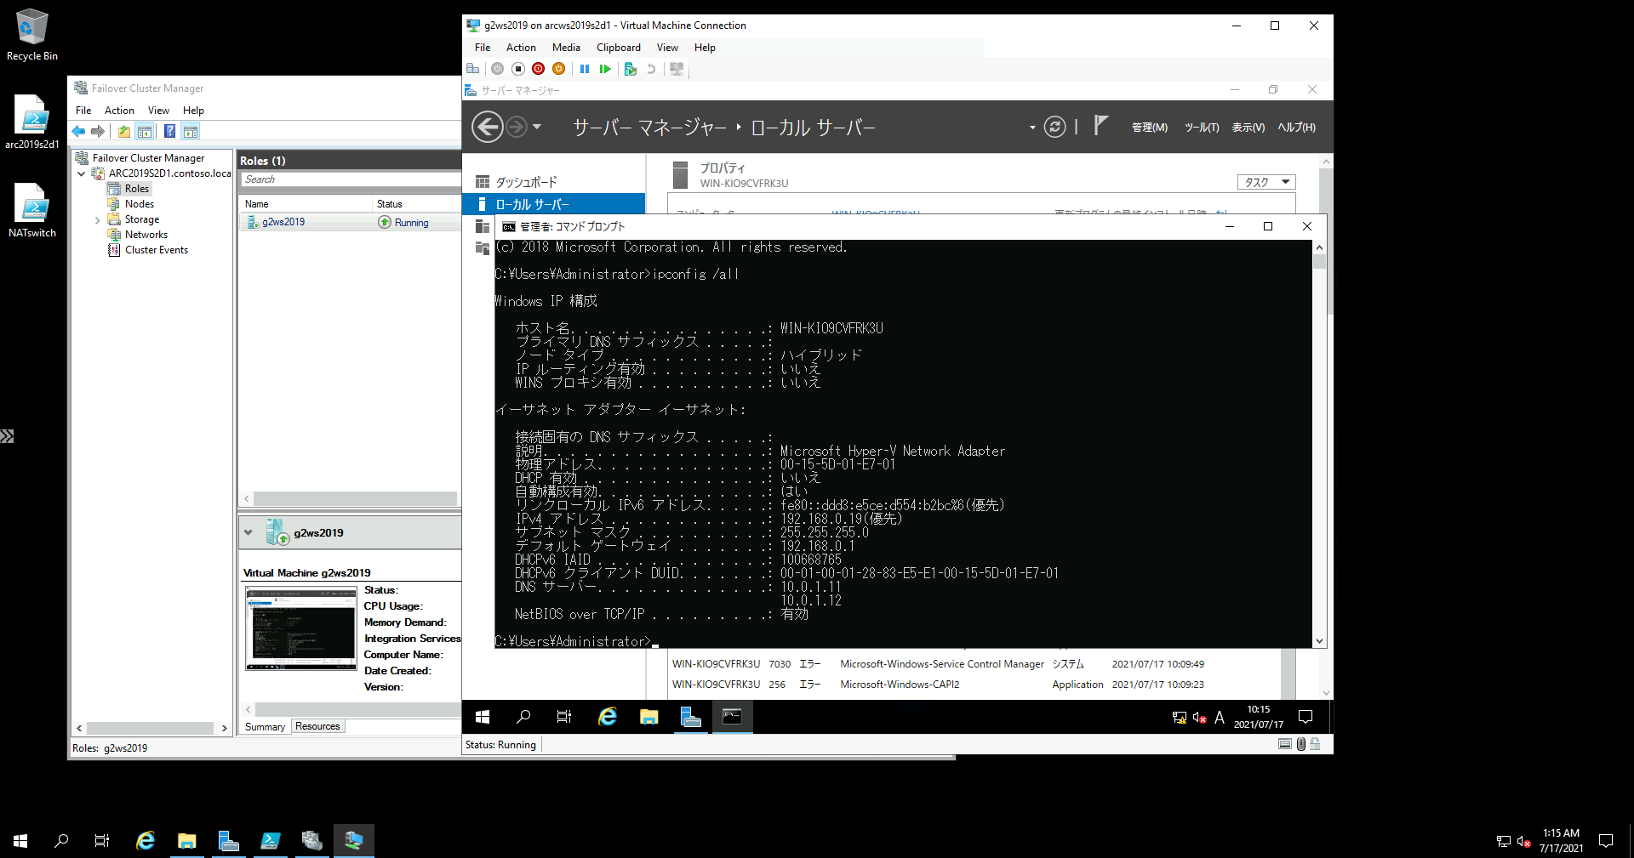Click Server Manager icon in guest taskbar

coord(690,717)
